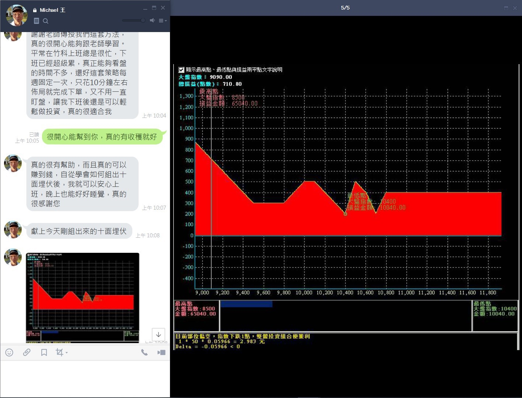Toggle the show high/low points checkbox

181,70
